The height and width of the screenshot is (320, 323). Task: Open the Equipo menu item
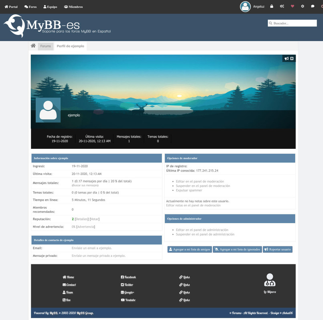coord(50,7)
